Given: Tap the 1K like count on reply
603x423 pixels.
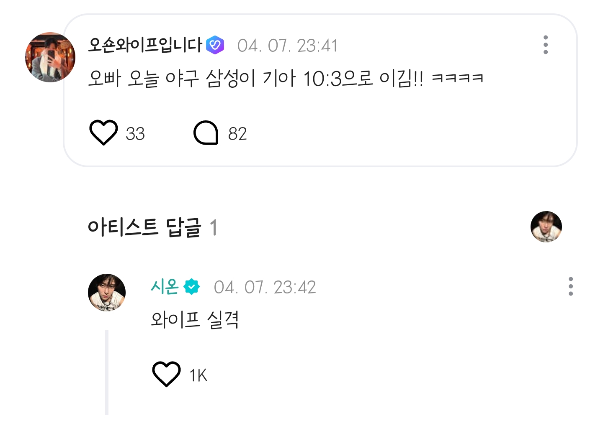Looking at the screenshot, I should pos(198,375).
